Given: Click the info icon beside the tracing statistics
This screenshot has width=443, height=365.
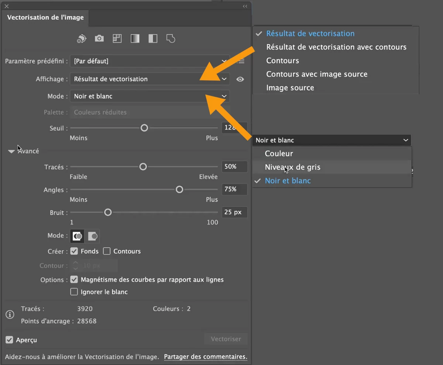Looking at the screenshot, I should pyautogui.click(x=10, y=315).
